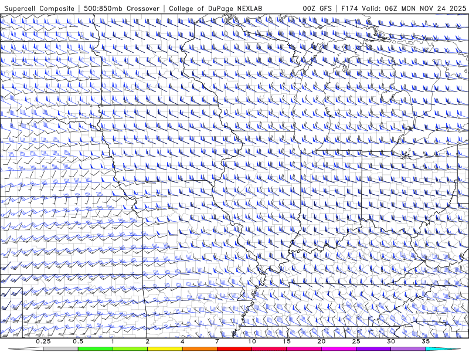Click the "25" colorbar tick label
This screenshot has width=469, height=352.
pos(356,341)
